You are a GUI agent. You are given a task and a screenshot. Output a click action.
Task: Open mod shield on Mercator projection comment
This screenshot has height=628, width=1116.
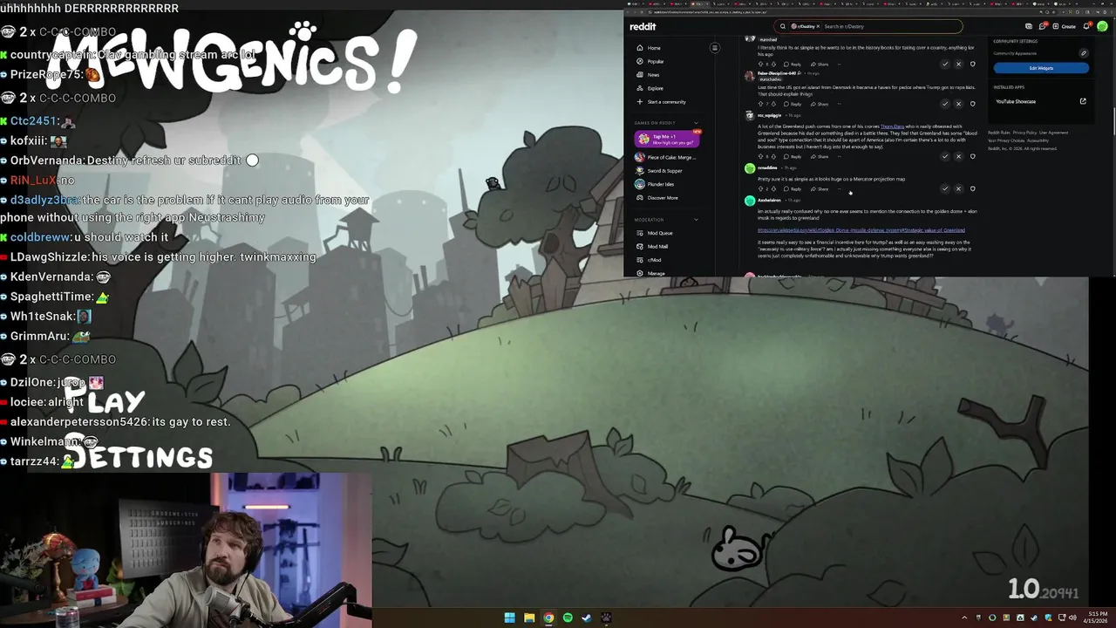click(973, 189)
